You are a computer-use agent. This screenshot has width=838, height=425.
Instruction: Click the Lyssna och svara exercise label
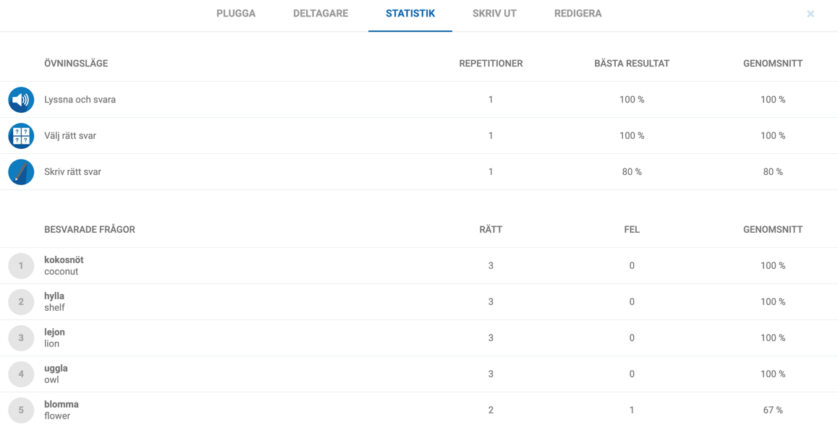click(80, 100)
